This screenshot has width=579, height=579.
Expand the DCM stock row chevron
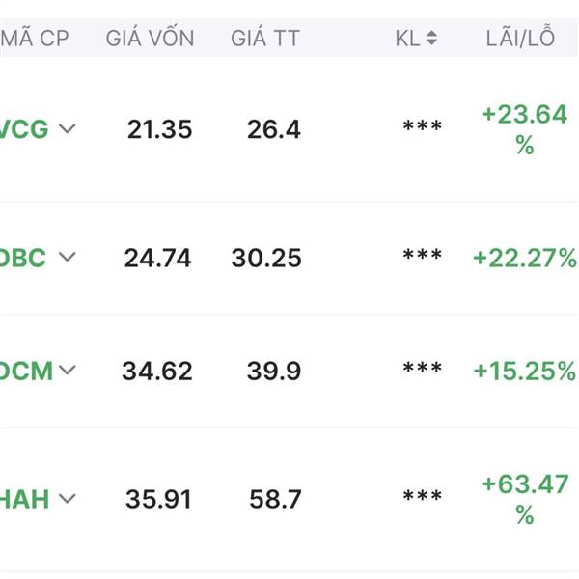(68, 370)
